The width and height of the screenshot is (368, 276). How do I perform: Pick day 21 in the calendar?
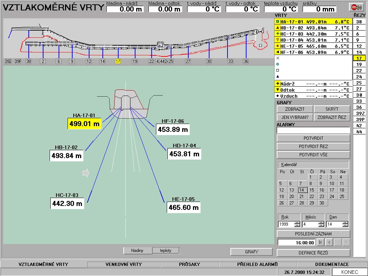pyautogui.click(x=302, y=197)
